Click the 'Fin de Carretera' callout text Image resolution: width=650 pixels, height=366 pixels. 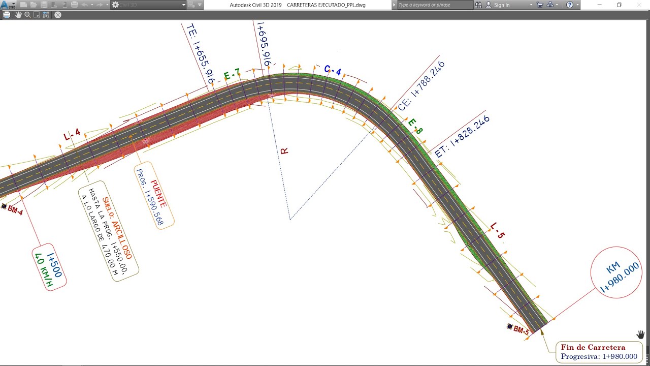(593, 347)
